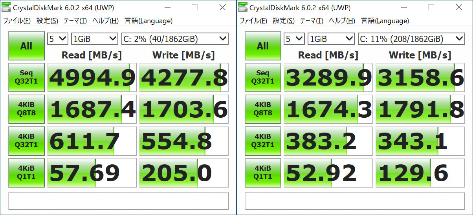Viewport: 473px width, 215px height.
Task: Start 4KiB Q8T8 test in right window
Action: point(263,109)
